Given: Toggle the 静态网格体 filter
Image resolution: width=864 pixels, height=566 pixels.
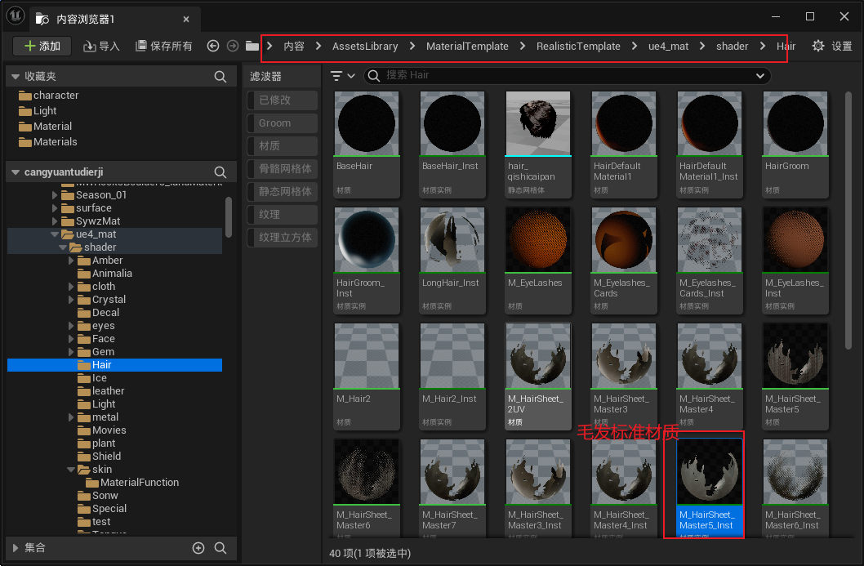Looking at the screenshot, I should pos(283,192).
